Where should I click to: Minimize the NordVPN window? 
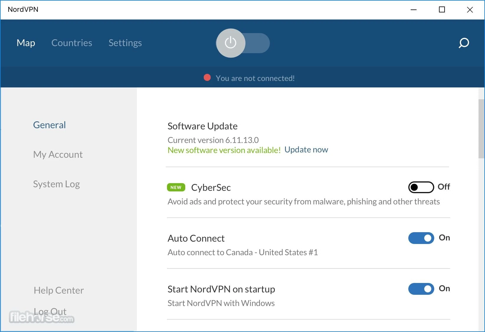414,9
